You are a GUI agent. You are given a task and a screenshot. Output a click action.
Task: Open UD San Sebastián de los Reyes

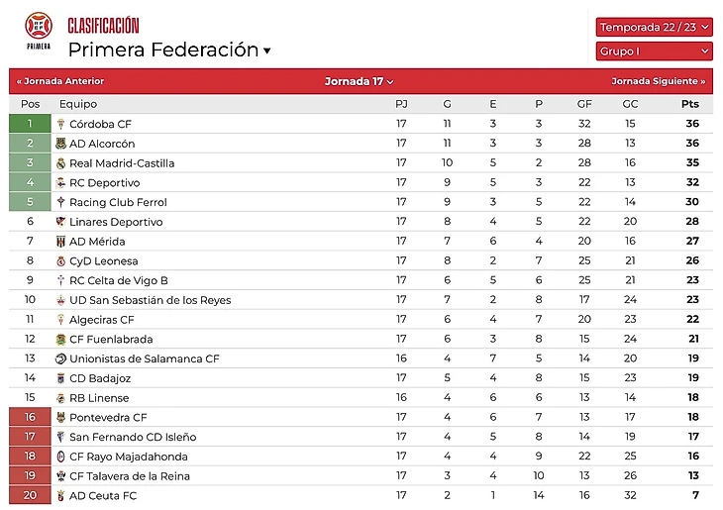pos(150,300)
